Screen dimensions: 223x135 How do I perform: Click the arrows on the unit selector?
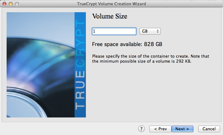[x=158, y=31]
